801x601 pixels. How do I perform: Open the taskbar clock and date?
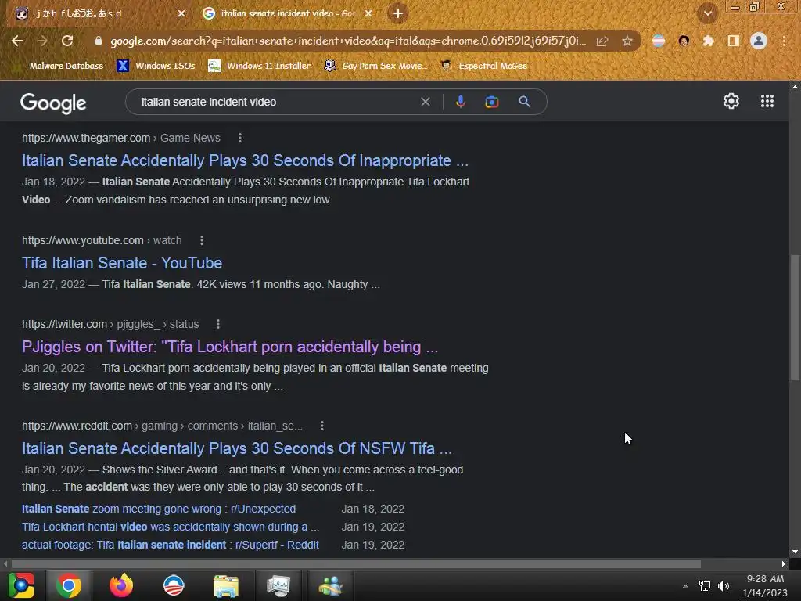click(765, 585)
